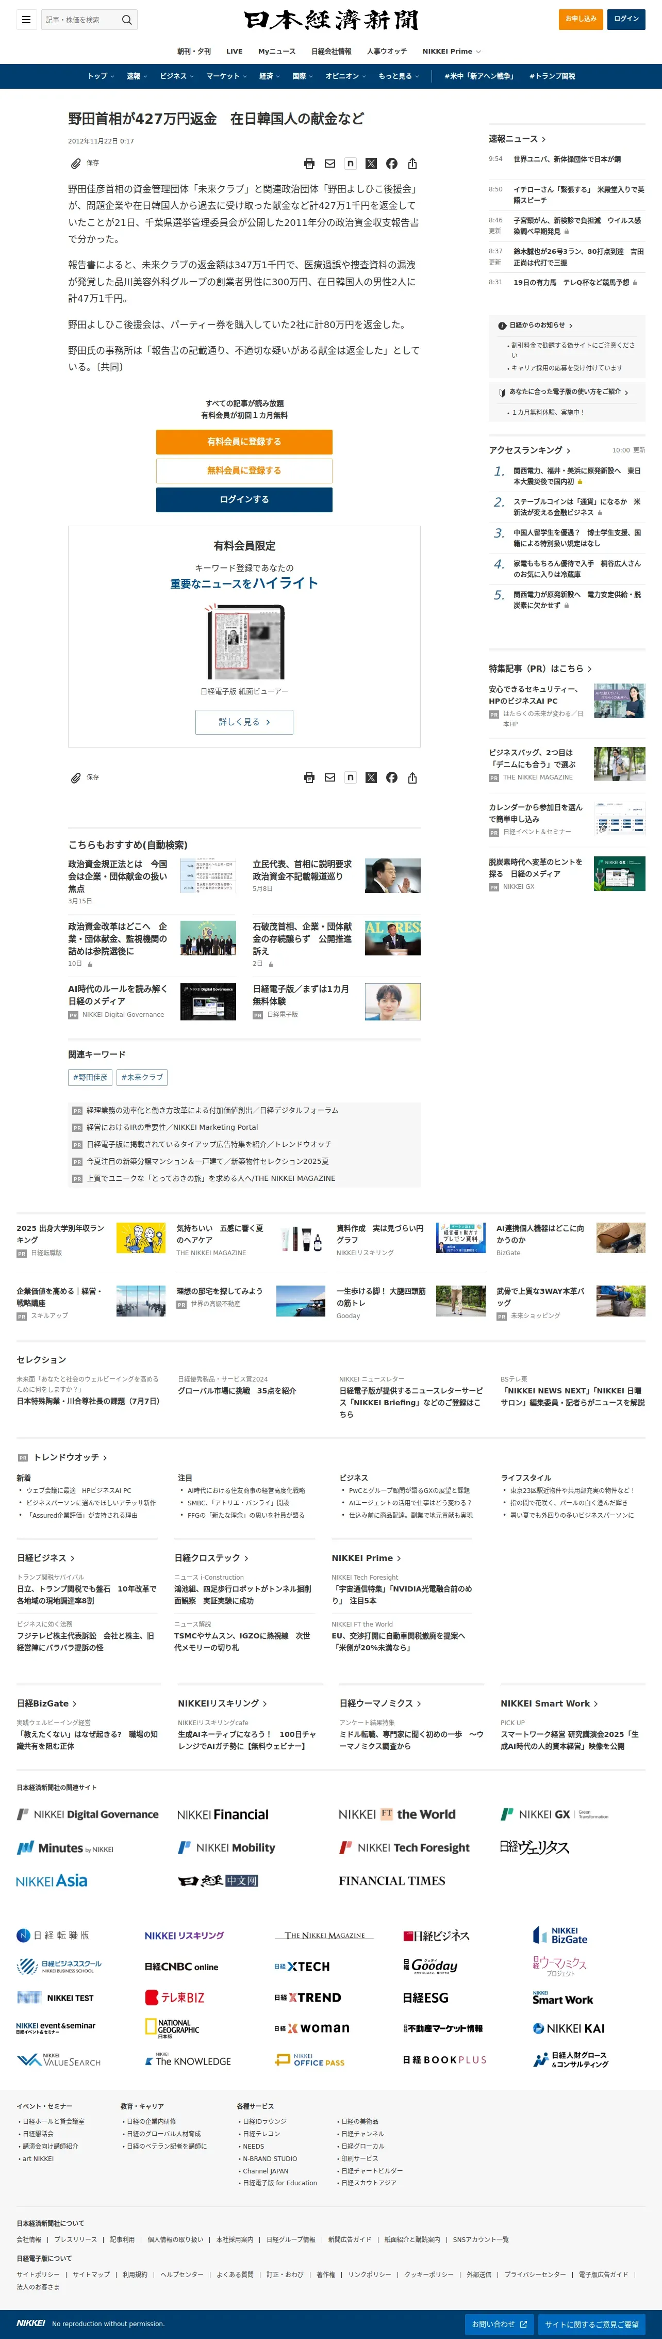Open the 日経ヴェリタス logo
Image resolution: width=662 pixels, height=2339 pixels.
coord(535,1847)
